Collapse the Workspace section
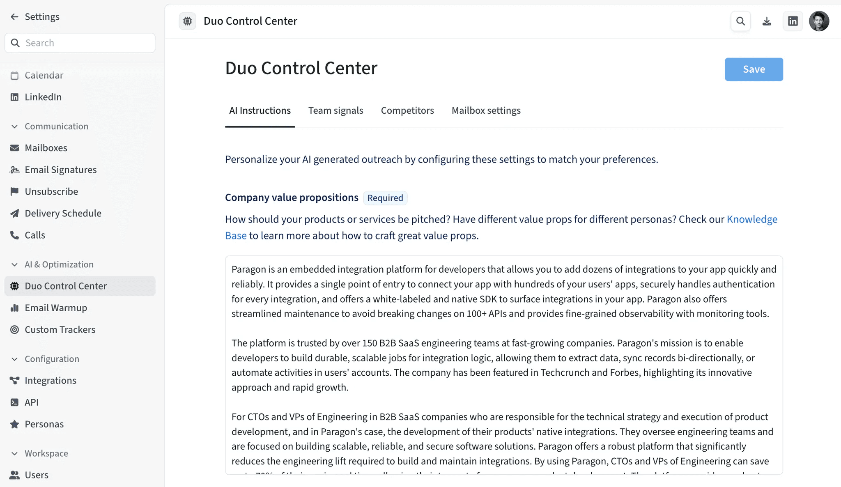Viewport: 841px width, 487px height. 15,453
